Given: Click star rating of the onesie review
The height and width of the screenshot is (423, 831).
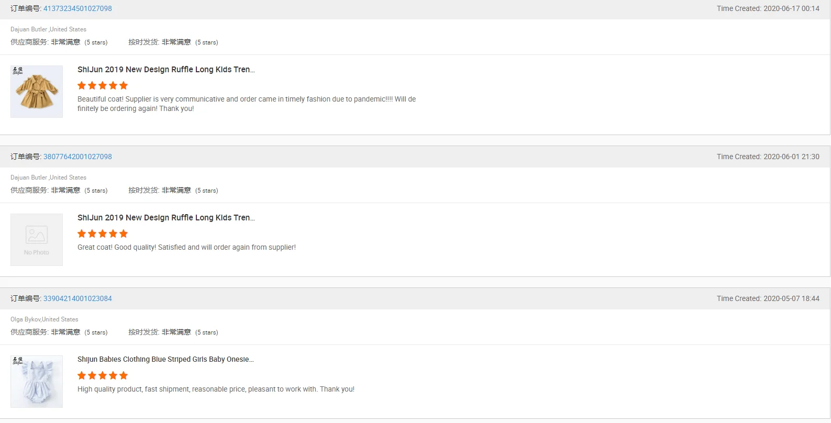Looking at the screenshot, I should pos(103,375).
